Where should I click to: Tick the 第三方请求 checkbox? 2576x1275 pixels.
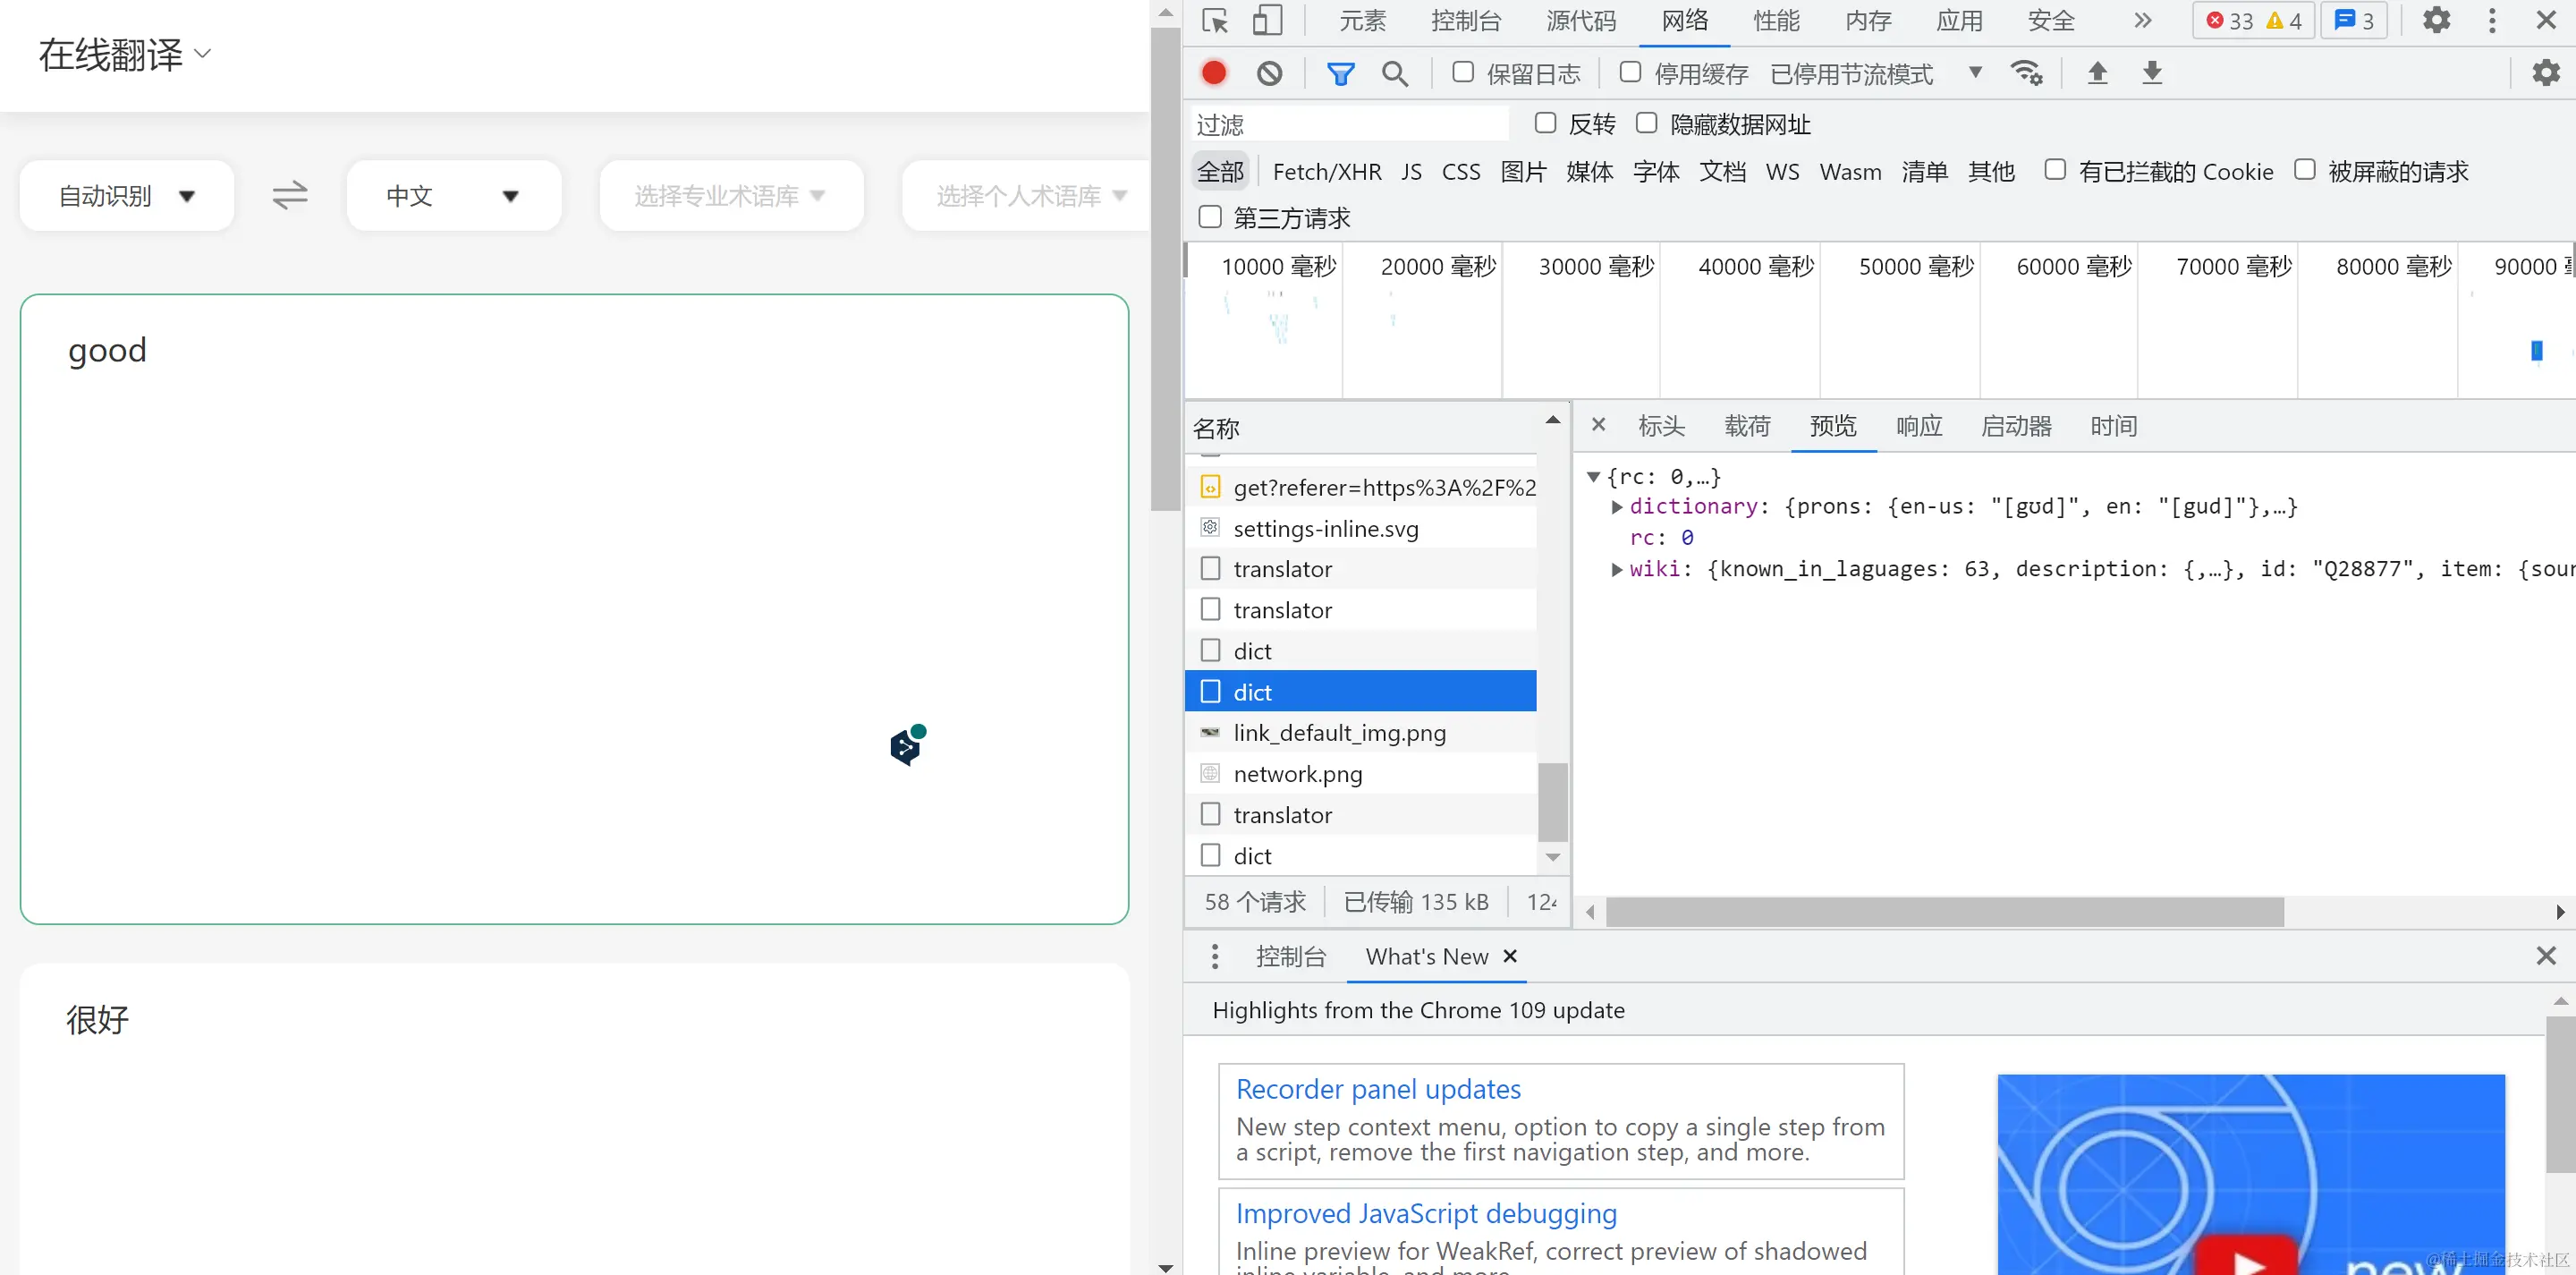point(1210,217)
